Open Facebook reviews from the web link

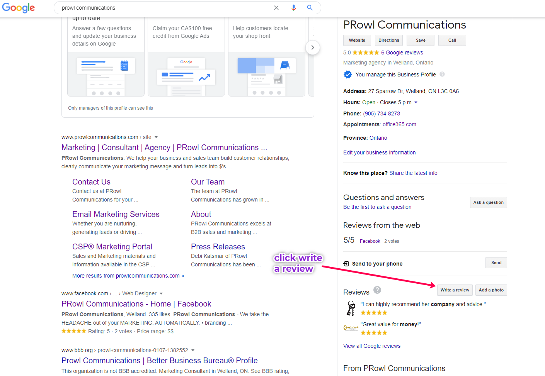pos(370,241)
